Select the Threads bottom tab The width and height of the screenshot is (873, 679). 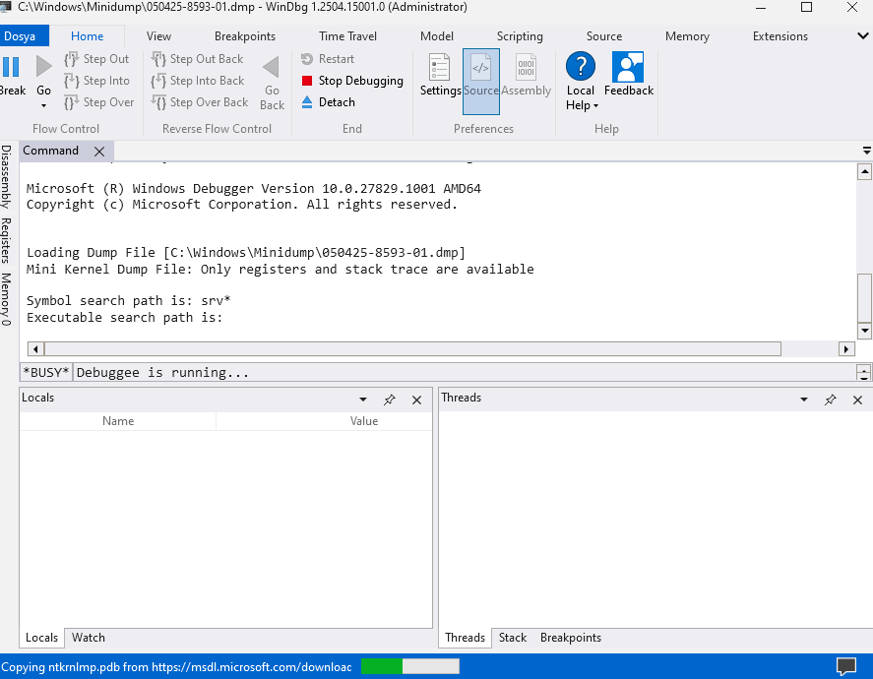465,638
